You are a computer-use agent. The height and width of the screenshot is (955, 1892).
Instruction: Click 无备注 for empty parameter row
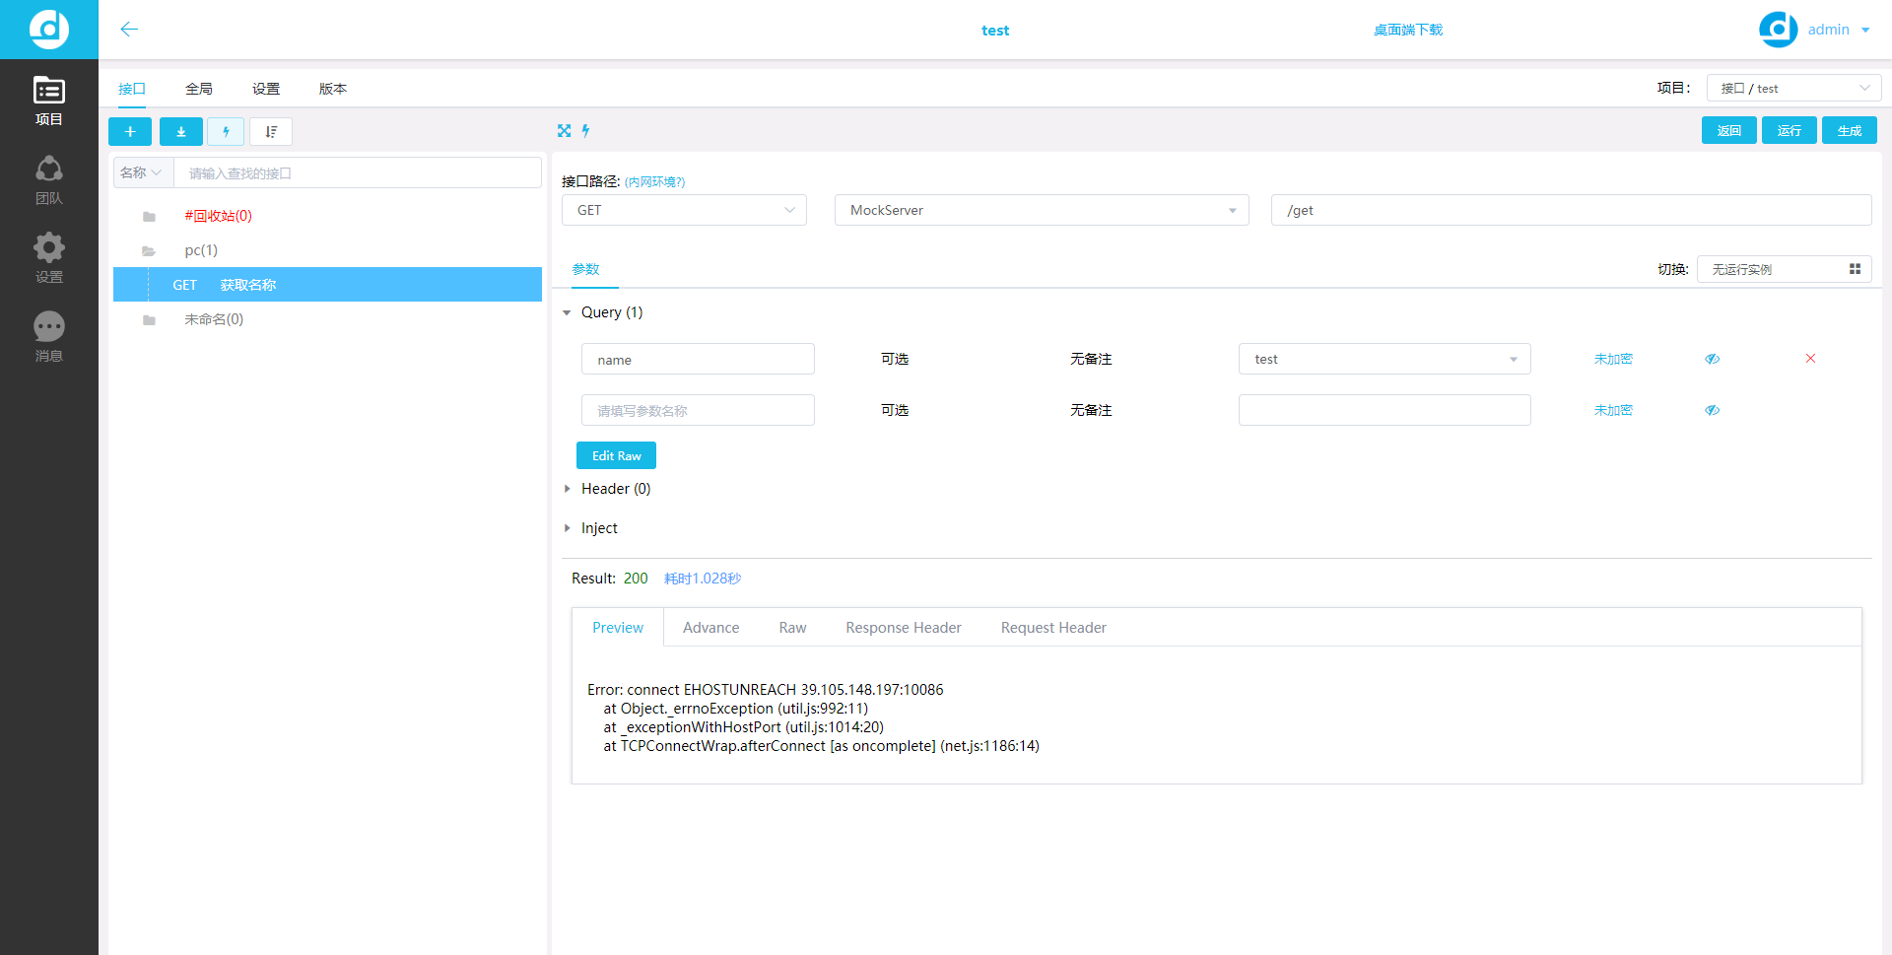point(1091,410)
